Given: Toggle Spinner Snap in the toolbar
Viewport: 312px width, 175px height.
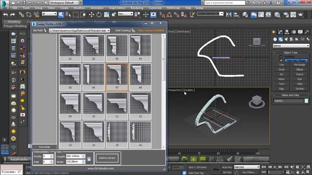Looking at the screenshot, I should tap(184, 15).
